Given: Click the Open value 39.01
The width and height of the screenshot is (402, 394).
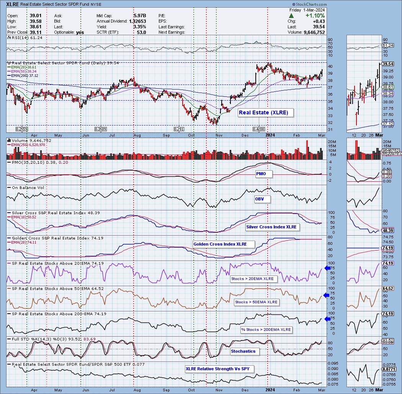Looking at the screenshot, I should [35, 16].
